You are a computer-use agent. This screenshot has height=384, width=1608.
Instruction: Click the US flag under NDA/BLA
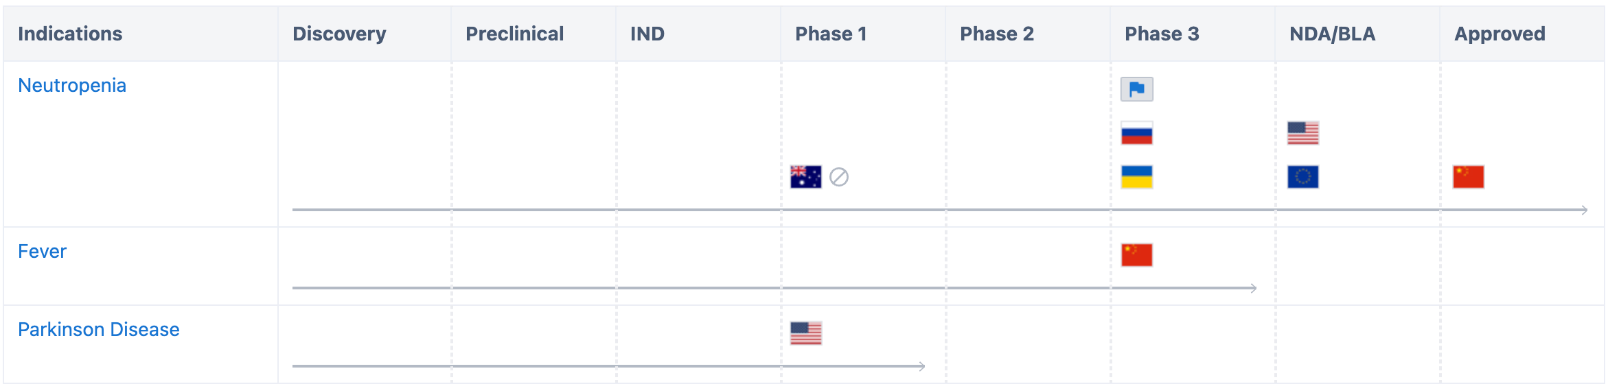pyautogui.click(x=1302, y=133)
